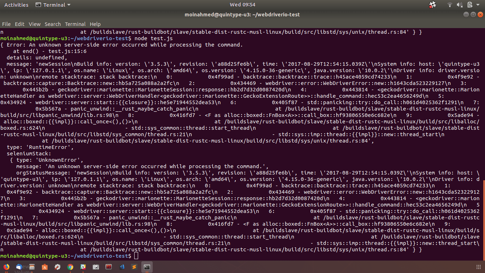Image resolution: width=485 pixels, height=273 pixels.
Task: Open Slack from the dock
Action: click(83, 267)
